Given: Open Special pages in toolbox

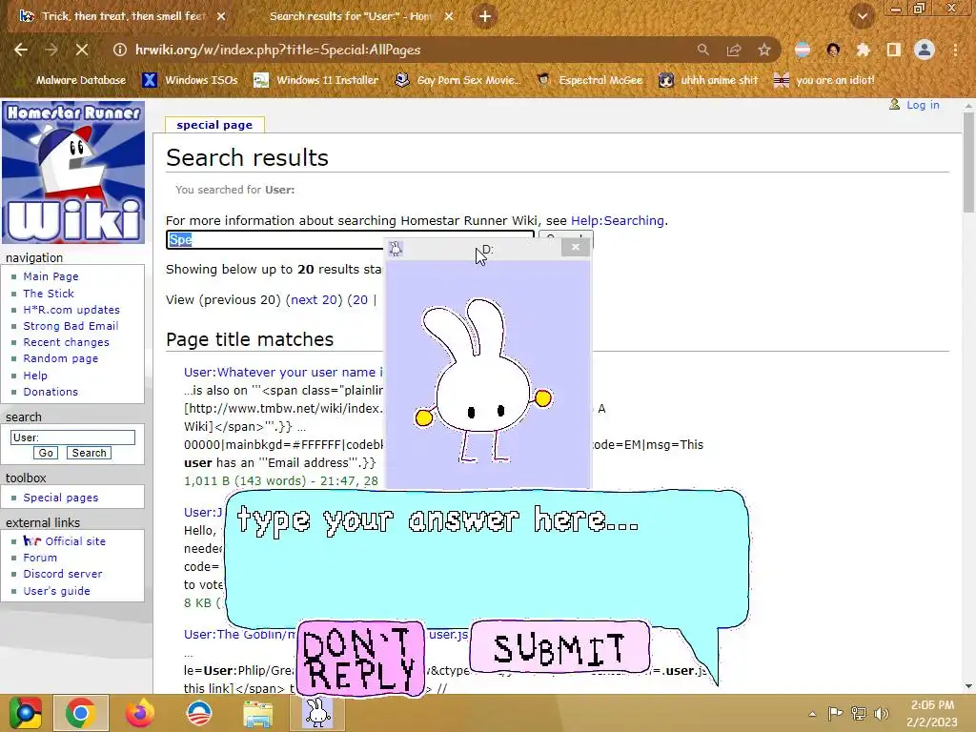Looking at the screenshot, I should point(60,498).
